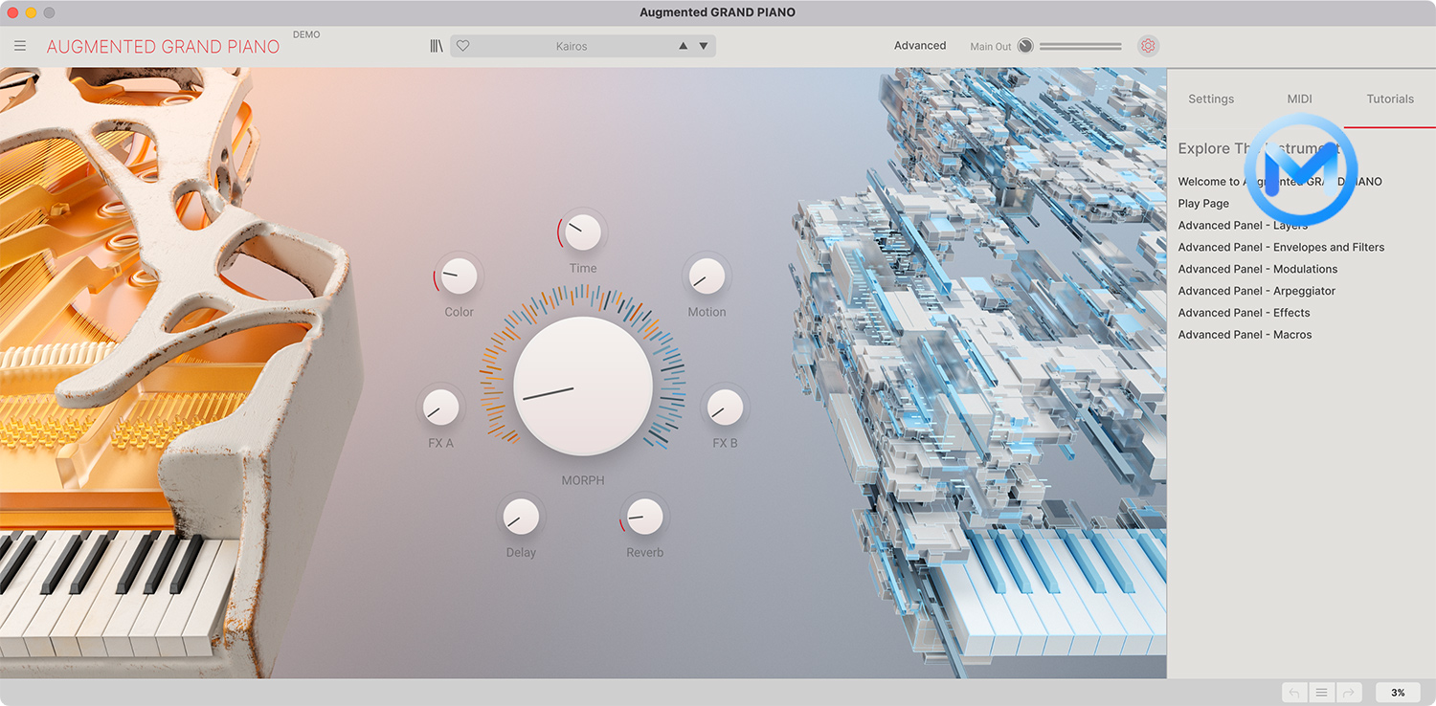Open the Play Page tutorial

click(x=1202, y=203)
